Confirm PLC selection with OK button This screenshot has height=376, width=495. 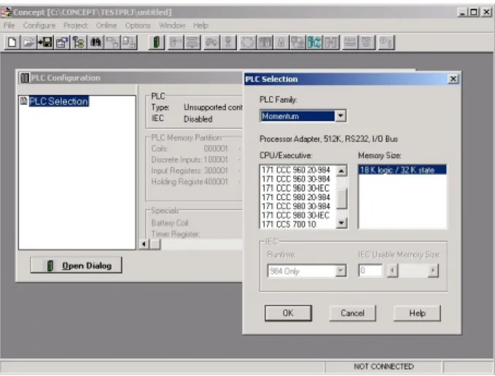click(x=288, y=313)
